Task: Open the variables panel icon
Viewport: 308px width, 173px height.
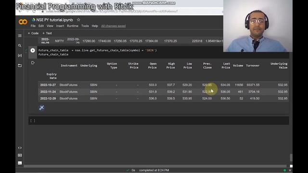Action: click(20, 56)
